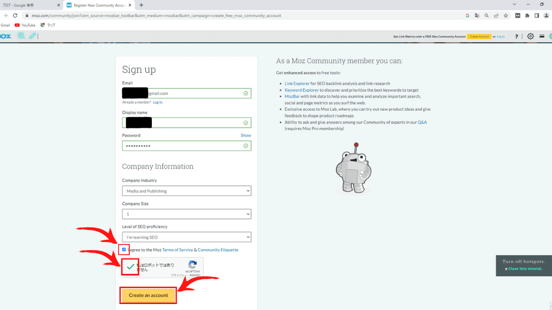Select the MozBar highlight links pencil icon

click(32, 36)
